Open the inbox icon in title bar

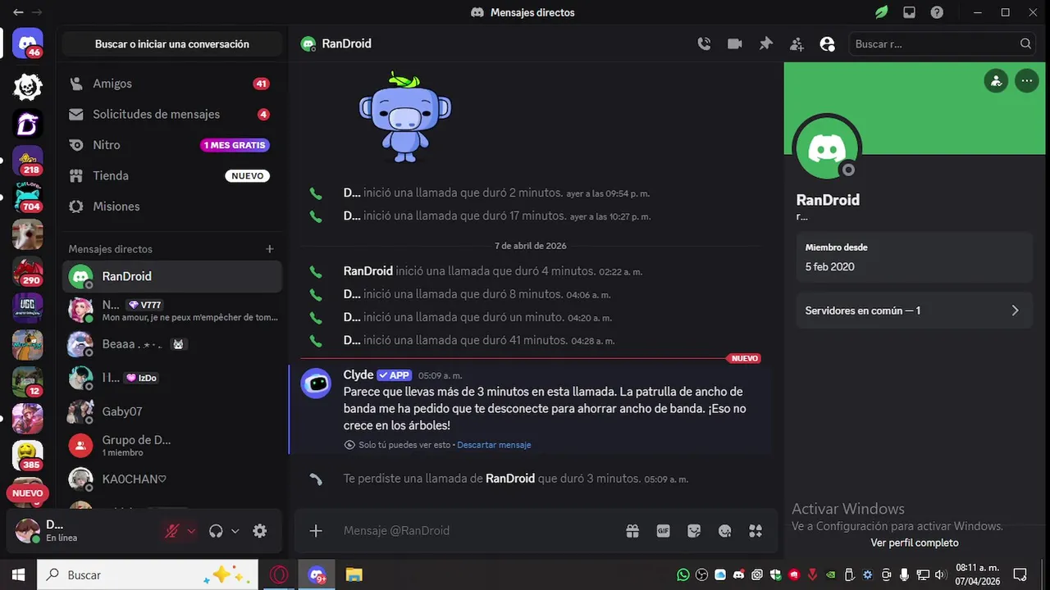pyautogui.click(x=909, y=12)
